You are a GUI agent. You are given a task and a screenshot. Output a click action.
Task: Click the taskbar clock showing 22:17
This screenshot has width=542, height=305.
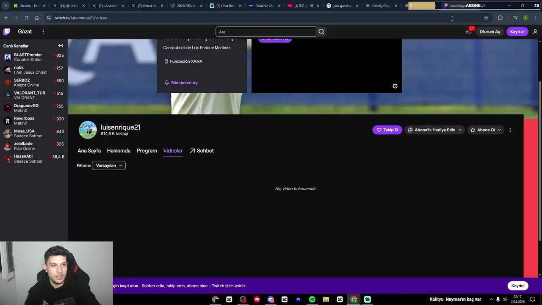(517, 299)
